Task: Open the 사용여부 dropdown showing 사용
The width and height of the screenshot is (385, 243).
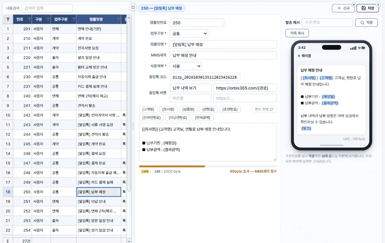Action: click(186, 66)
